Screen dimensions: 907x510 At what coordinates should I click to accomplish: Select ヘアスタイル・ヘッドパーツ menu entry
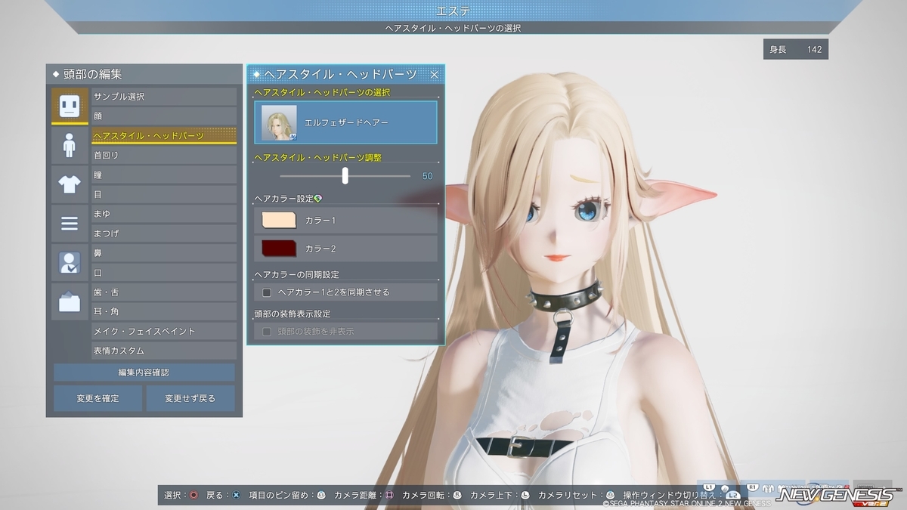(164, 135)
